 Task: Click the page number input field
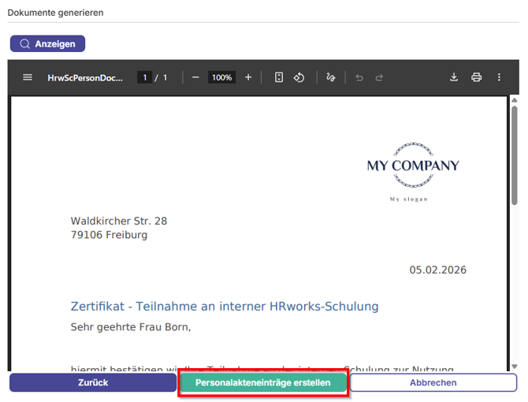tap(144, 77)
